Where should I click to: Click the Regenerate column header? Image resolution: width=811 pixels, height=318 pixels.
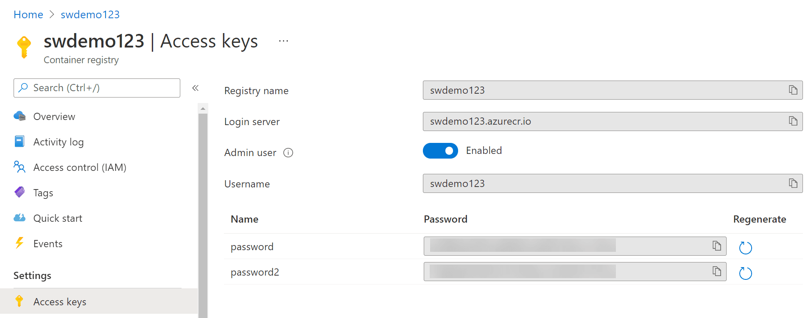point(759,219)
